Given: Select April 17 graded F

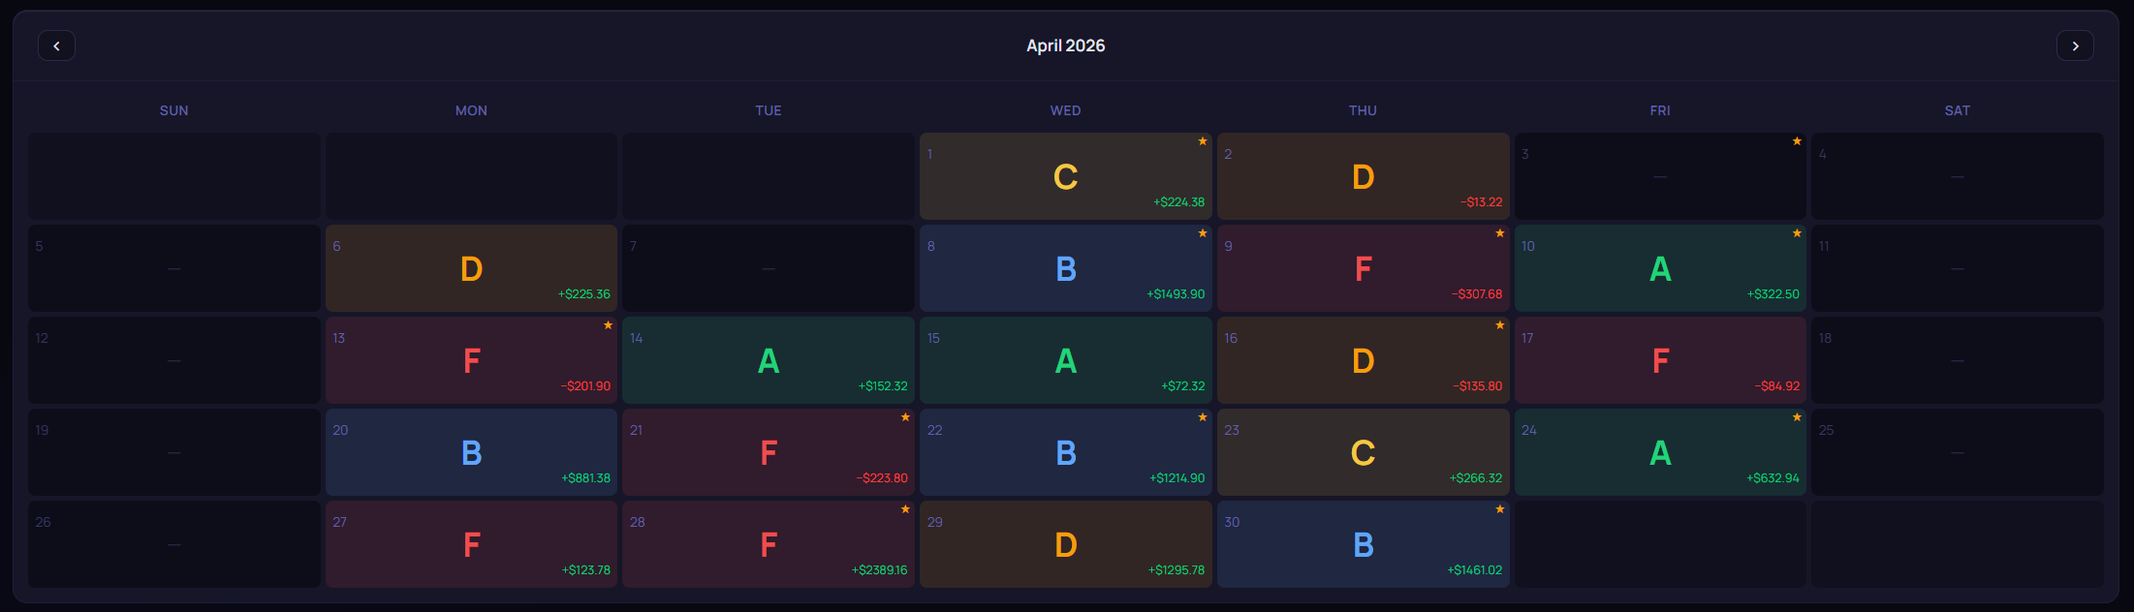Looking at the screenshot, I should pyautogui.click(x=1660, y=360).
